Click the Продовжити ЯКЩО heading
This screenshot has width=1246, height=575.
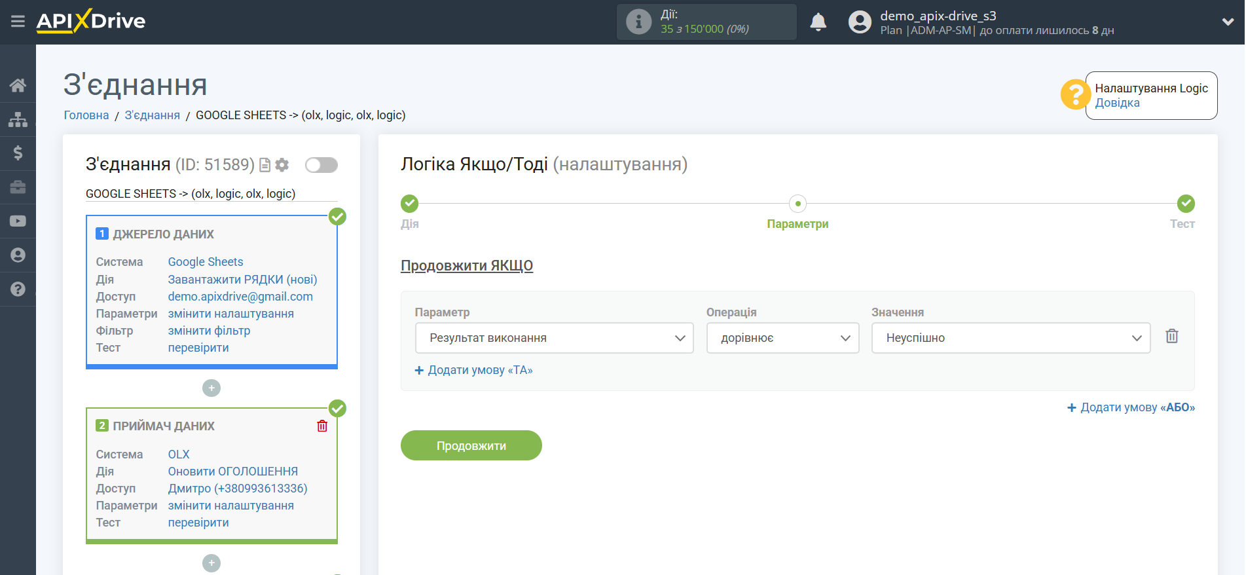pos(467,266)
